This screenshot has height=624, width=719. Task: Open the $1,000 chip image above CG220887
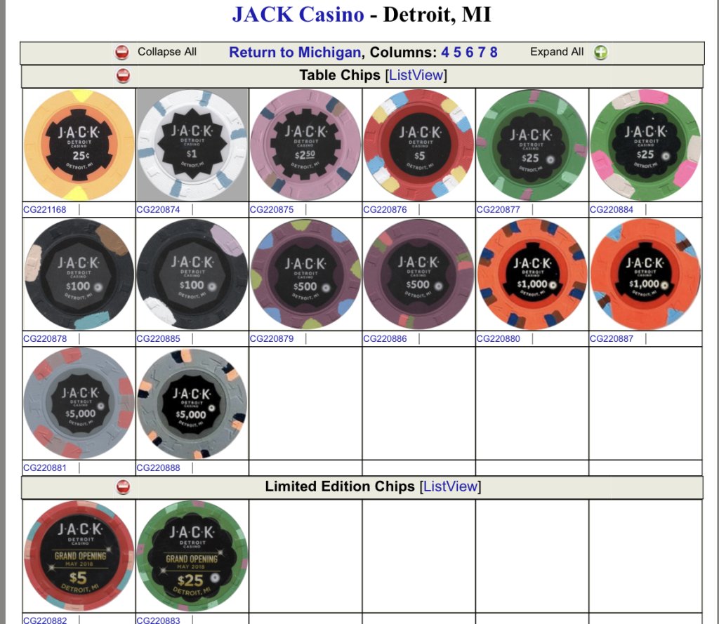[x=645, y=274]
